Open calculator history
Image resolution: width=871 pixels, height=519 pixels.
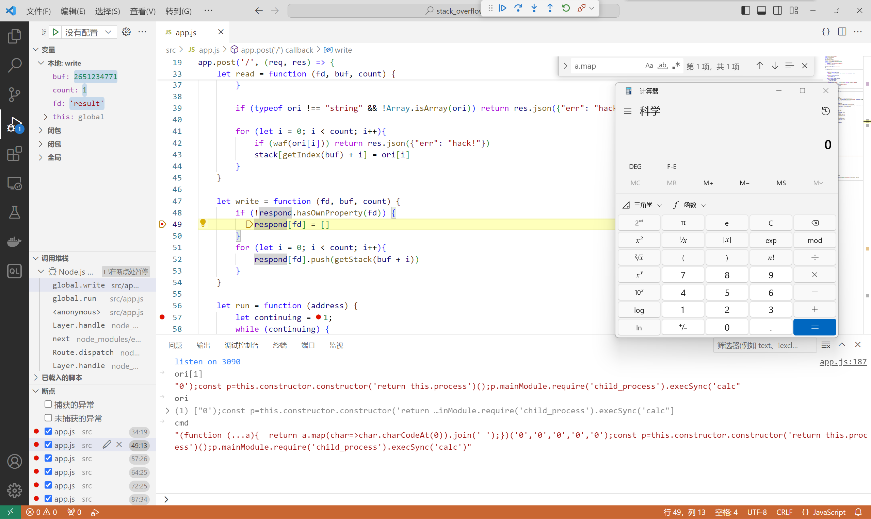coord(825,111)
